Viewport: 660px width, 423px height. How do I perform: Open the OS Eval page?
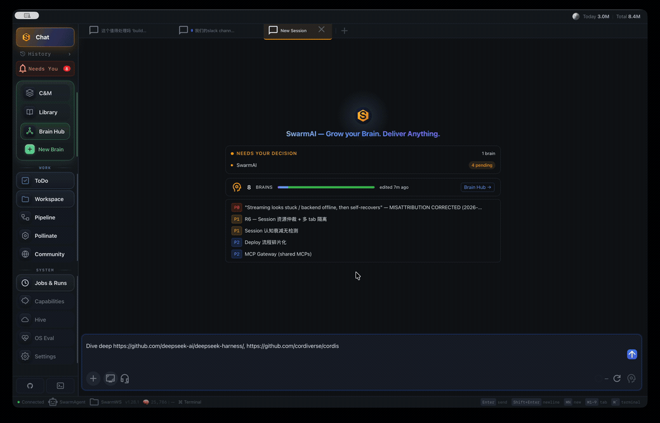point(45,338)
